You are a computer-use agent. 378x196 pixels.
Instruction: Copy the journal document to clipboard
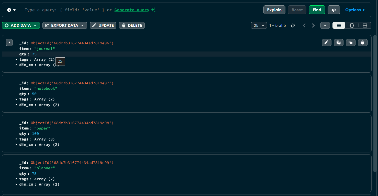pos(339,43)
